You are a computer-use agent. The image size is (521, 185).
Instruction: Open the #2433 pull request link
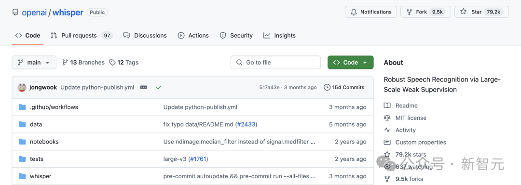tap(246, 124)
